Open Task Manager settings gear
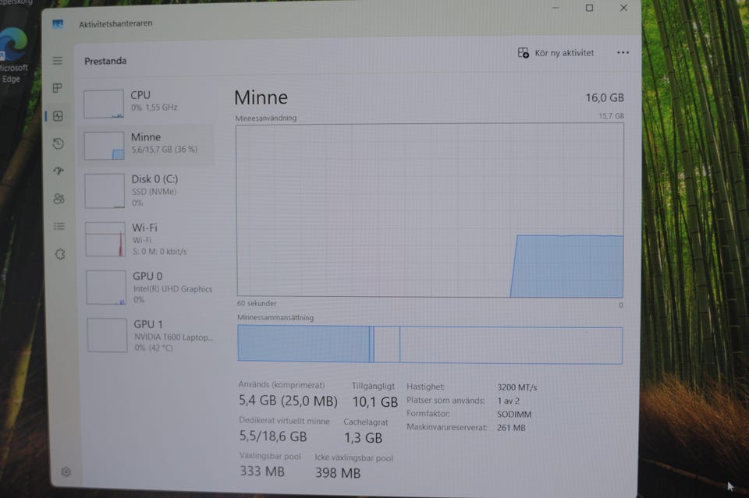 tap(66, 472)
